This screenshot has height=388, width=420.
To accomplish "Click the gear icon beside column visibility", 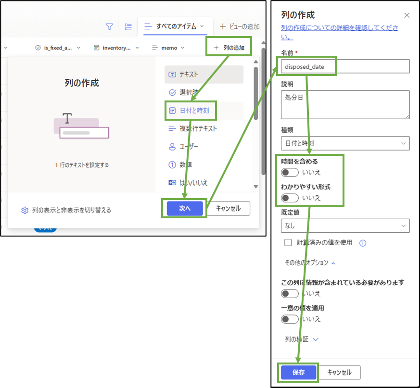I will [25, 210].
